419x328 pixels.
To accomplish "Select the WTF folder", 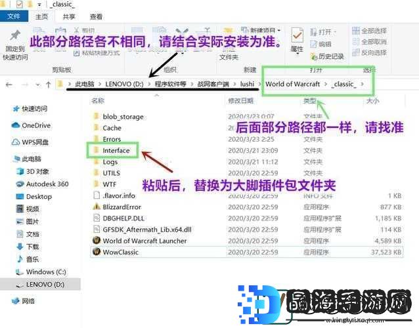I will tap(105, 184).
